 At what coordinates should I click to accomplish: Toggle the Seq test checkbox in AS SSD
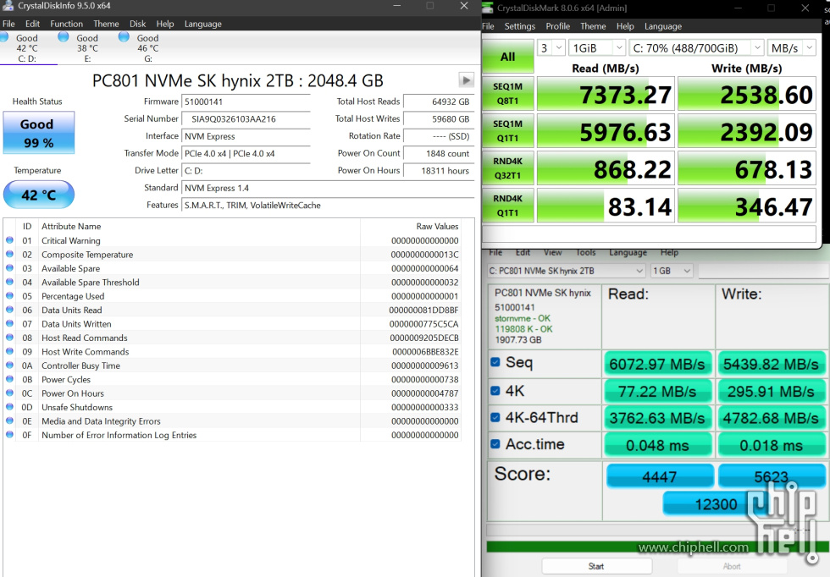coord(495,362)
